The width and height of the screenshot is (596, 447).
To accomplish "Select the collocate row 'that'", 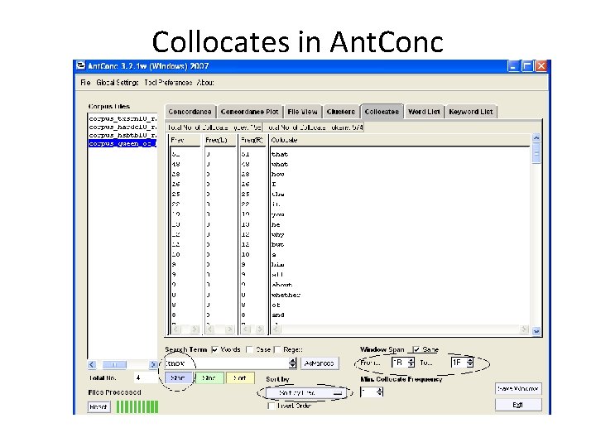I will (280, 154).
